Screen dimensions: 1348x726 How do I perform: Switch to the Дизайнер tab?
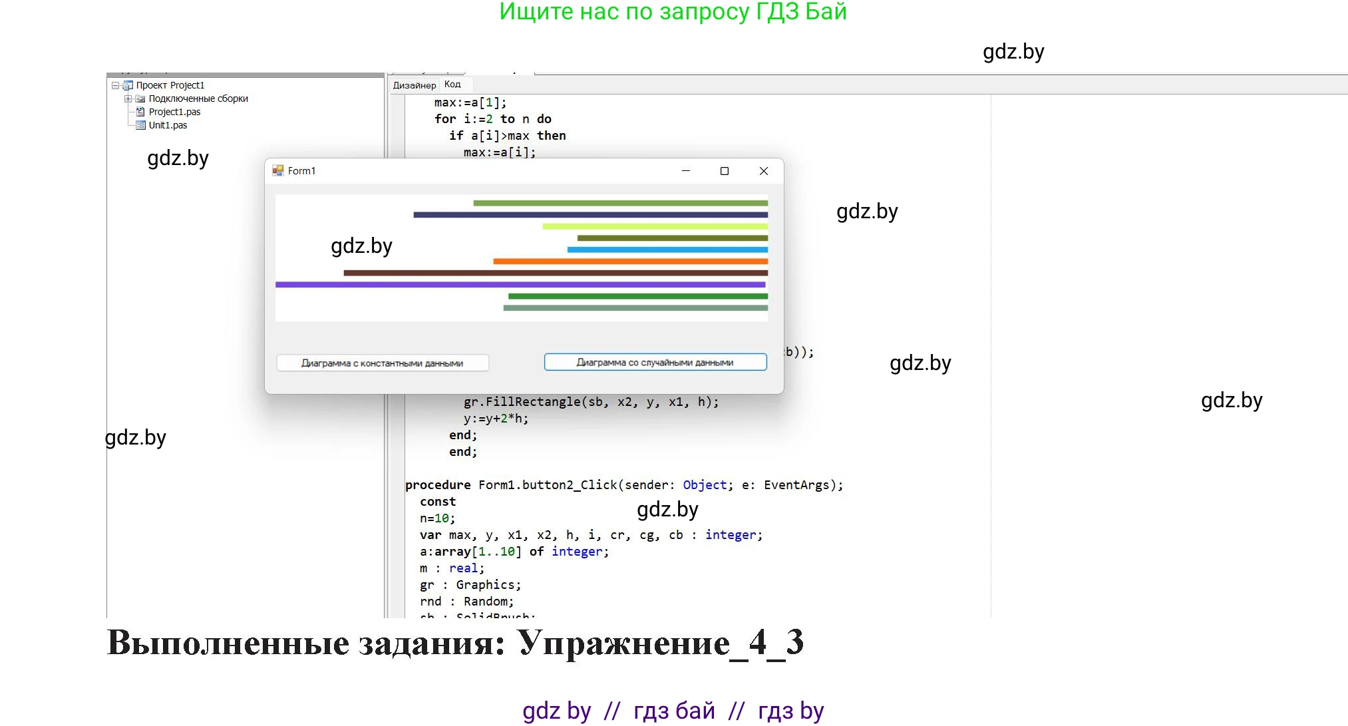click(414, 85)
